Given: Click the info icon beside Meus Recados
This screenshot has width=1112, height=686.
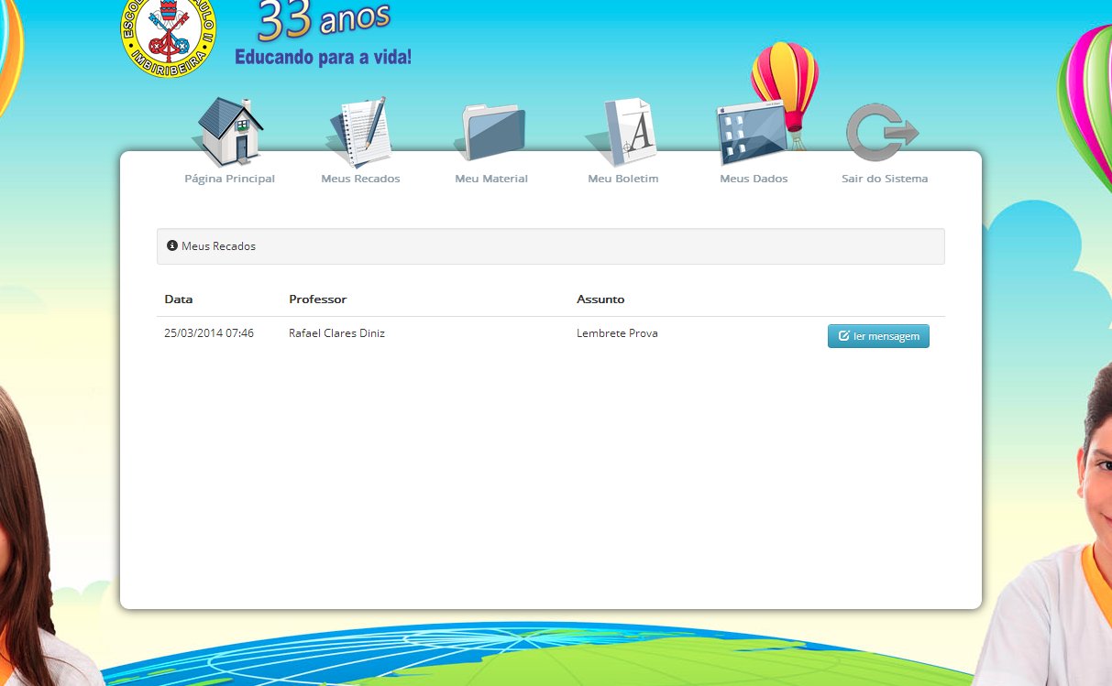Looking at the screenshot, I should (172, 246).
